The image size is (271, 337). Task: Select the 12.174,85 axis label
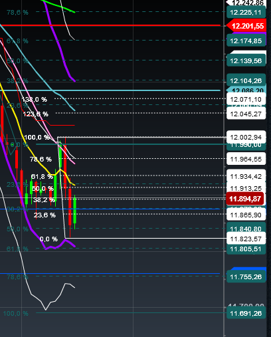[x=246, y=41]
